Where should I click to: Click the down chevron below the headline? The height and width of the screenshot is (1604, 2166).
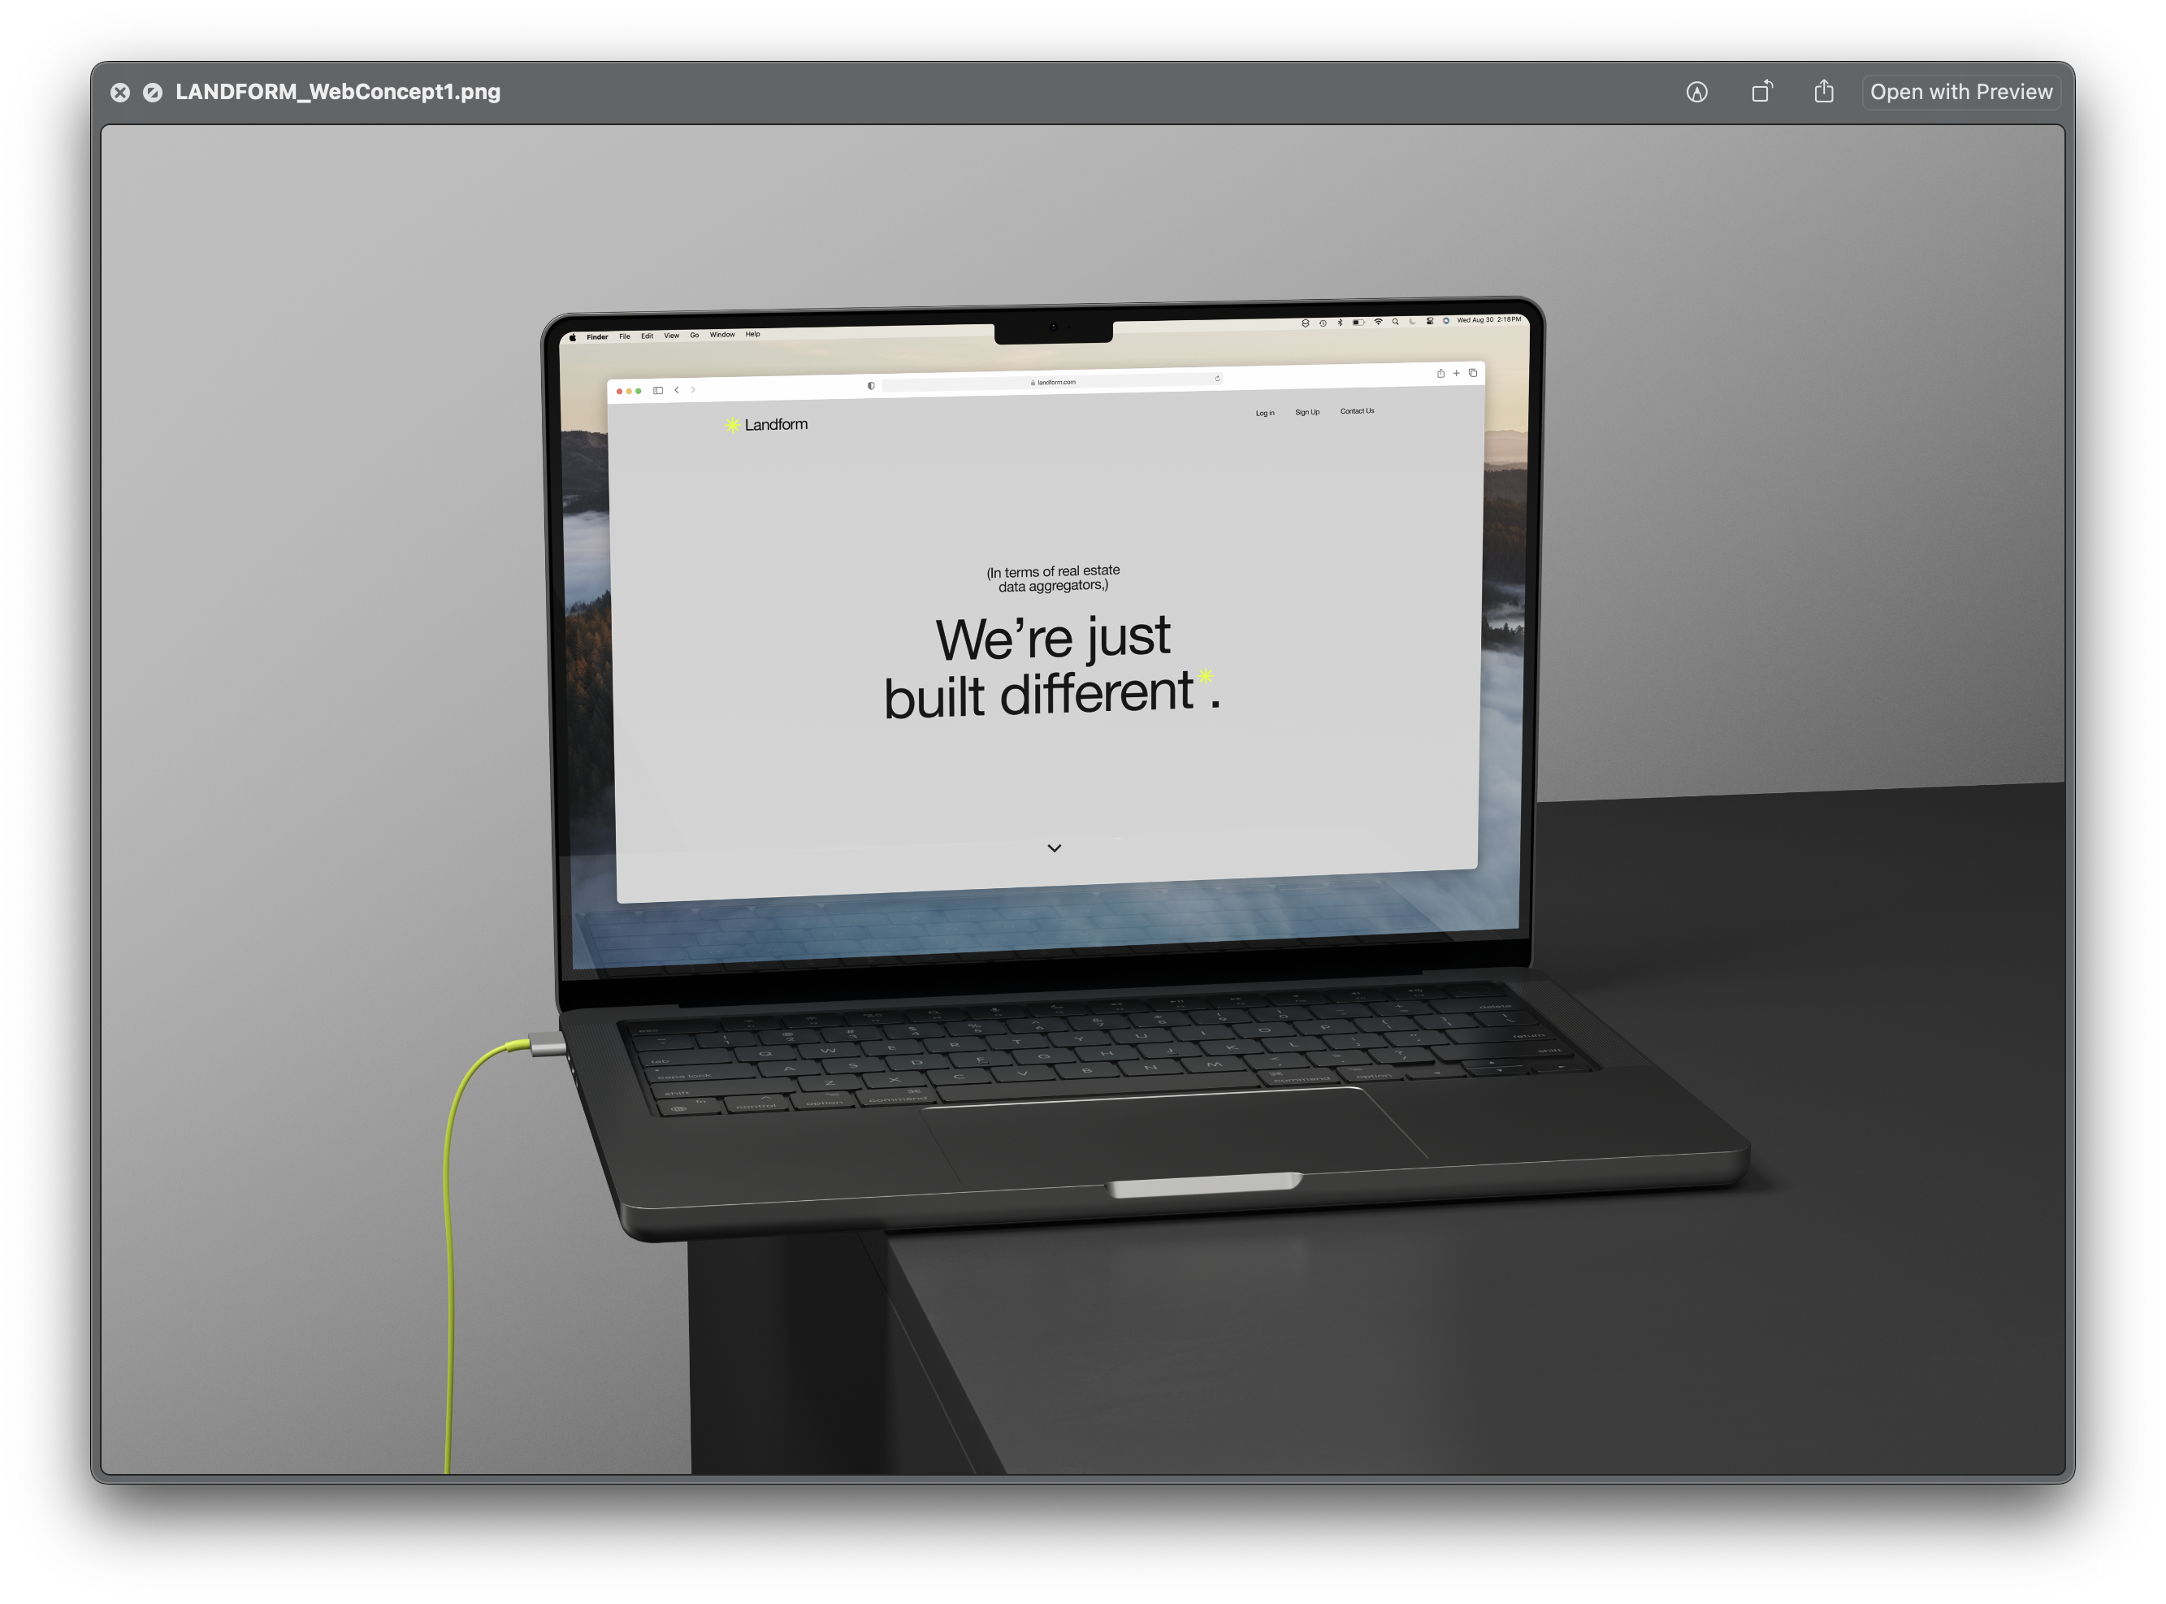(1055, 848)
